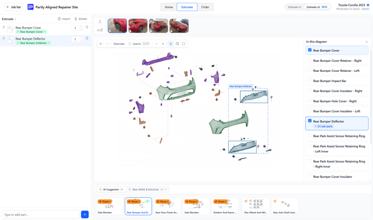Click the Import estimate button
This screenshot has height=220, width=373.
tap(64, 19)
